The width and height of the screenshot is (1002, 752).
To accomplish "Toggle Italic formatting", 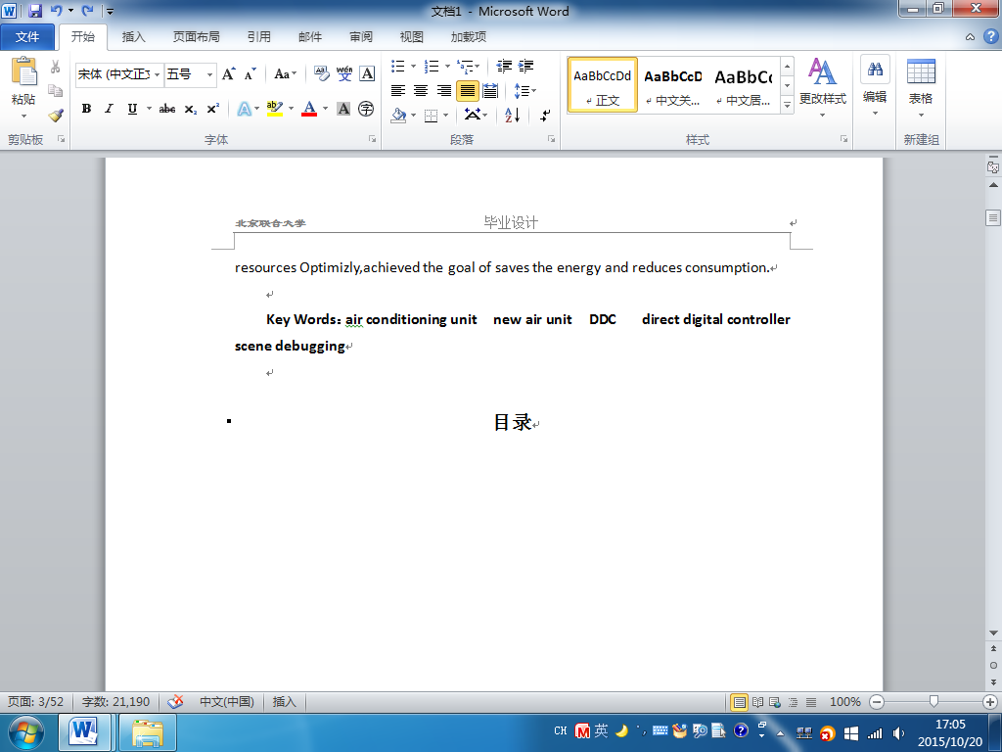I will point(110,110).
